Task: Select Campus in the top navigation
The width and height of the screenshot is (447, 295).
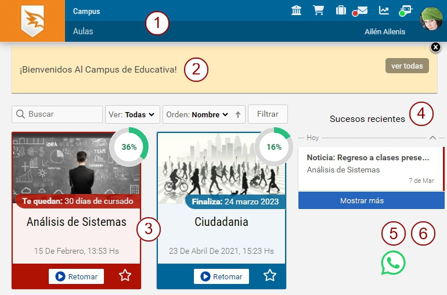Action: pos(86,12)
